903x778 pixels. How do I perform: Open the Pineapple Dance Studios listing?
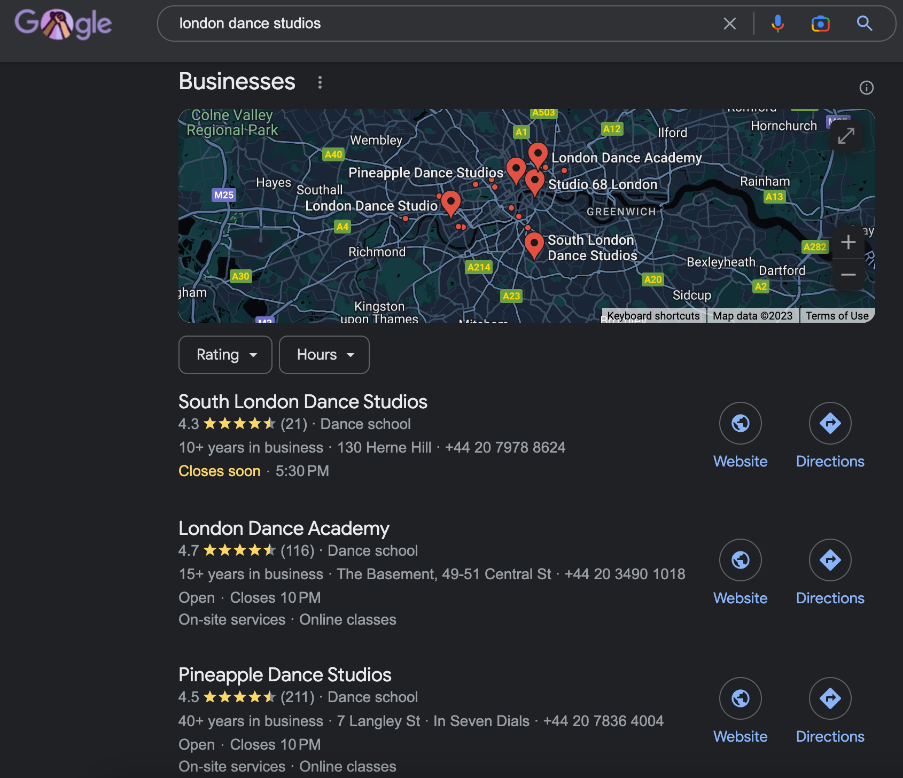point(285,674)
